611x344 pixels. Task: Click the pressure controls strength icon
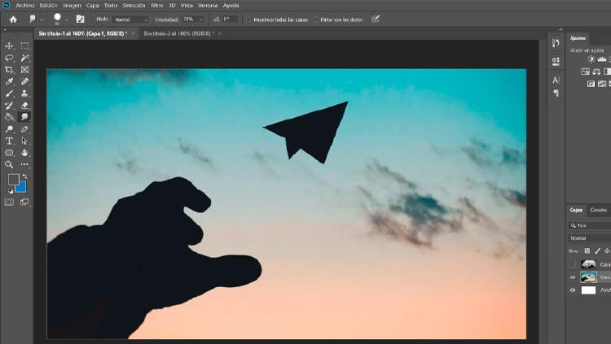pyautogui.click(x=376, y=19)
